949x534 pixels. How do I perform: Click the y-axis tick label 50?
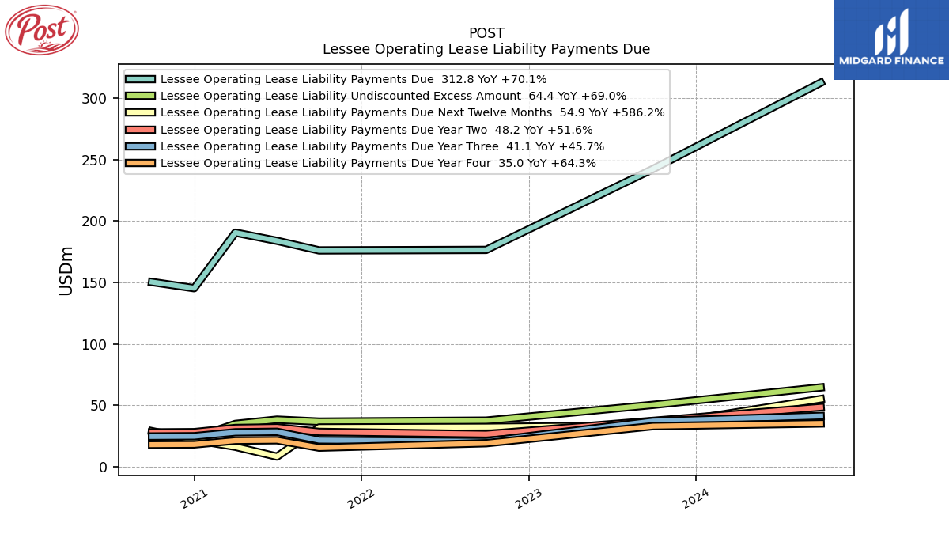100,406
